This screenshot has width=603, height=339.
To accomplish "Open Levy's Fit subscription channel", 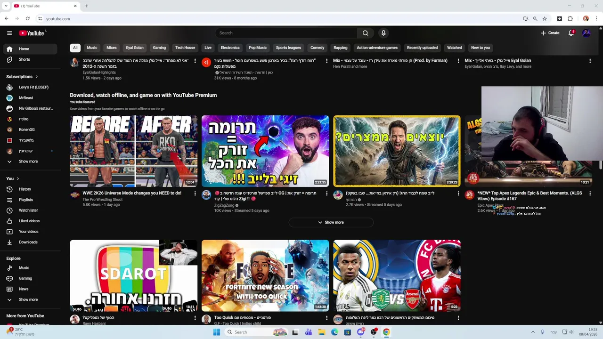I will click(31, 87).
